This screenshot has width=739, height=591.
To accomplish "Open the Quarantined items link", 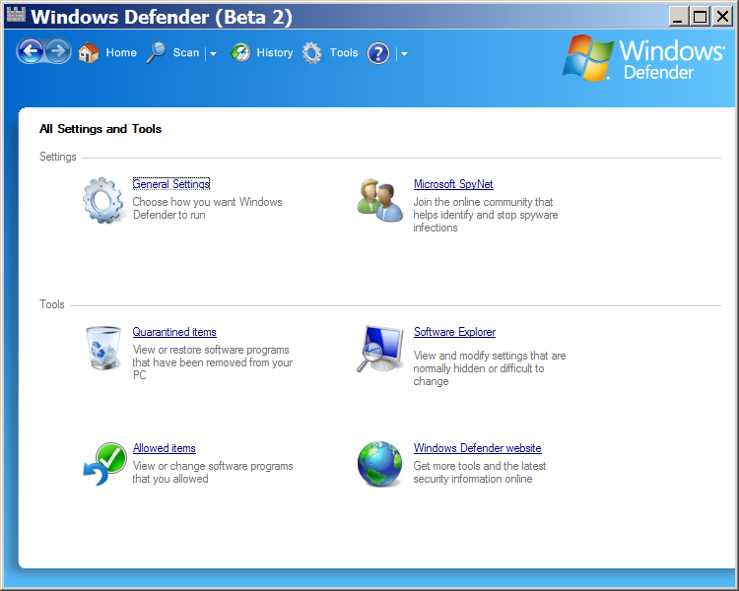I will click(174, 332).
